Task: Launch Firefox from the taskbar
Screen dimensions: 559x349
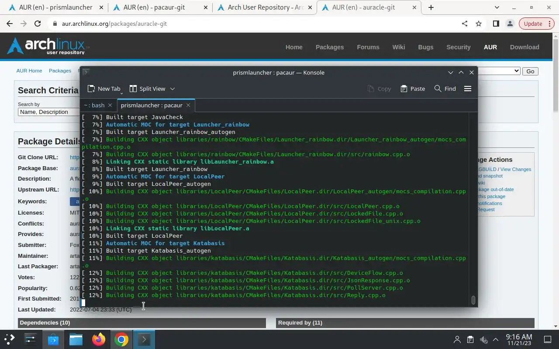Action: [x=99, y=339]
